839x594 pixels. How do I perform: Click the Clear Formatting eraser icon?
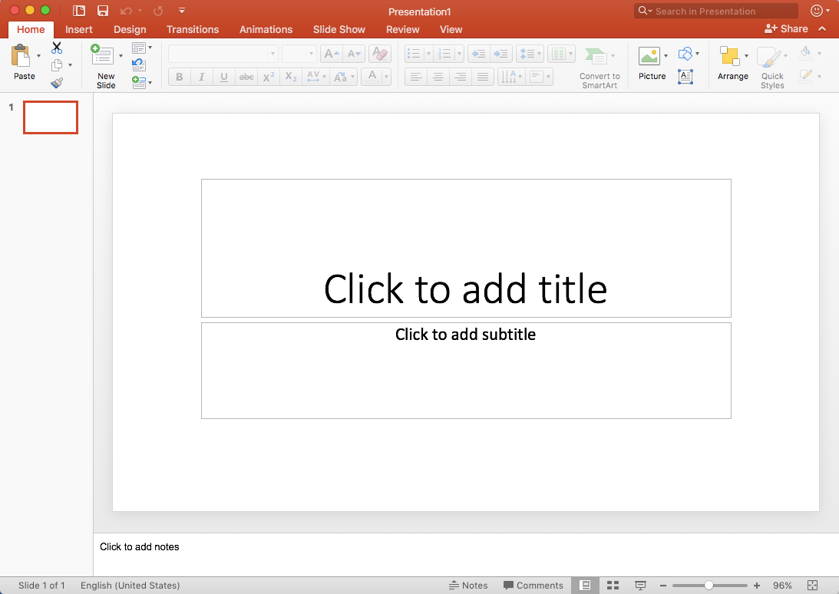coord(380,53)
